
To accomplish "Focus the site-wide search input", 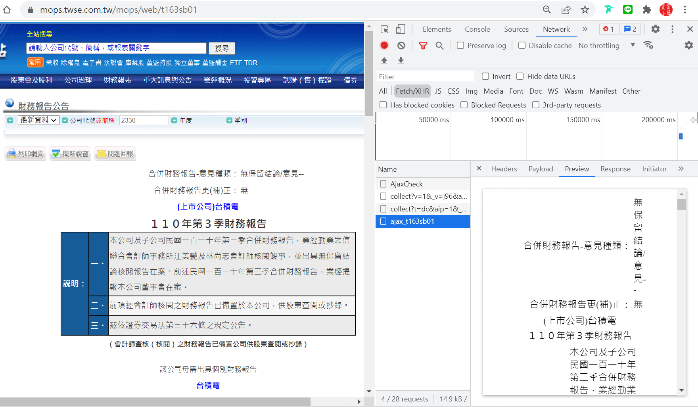I will click(x=116, y=48).
